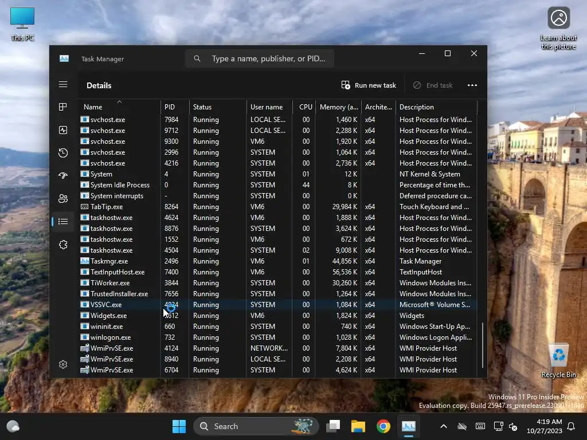Open File Explorer from the taskbar
The image size is (587, 440).
click(x=358, y=426)
